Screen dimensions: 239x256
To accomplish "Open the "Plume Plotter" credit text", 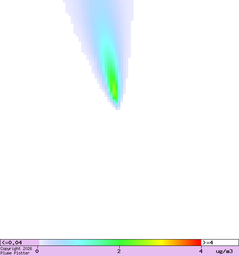I will 15,253.
